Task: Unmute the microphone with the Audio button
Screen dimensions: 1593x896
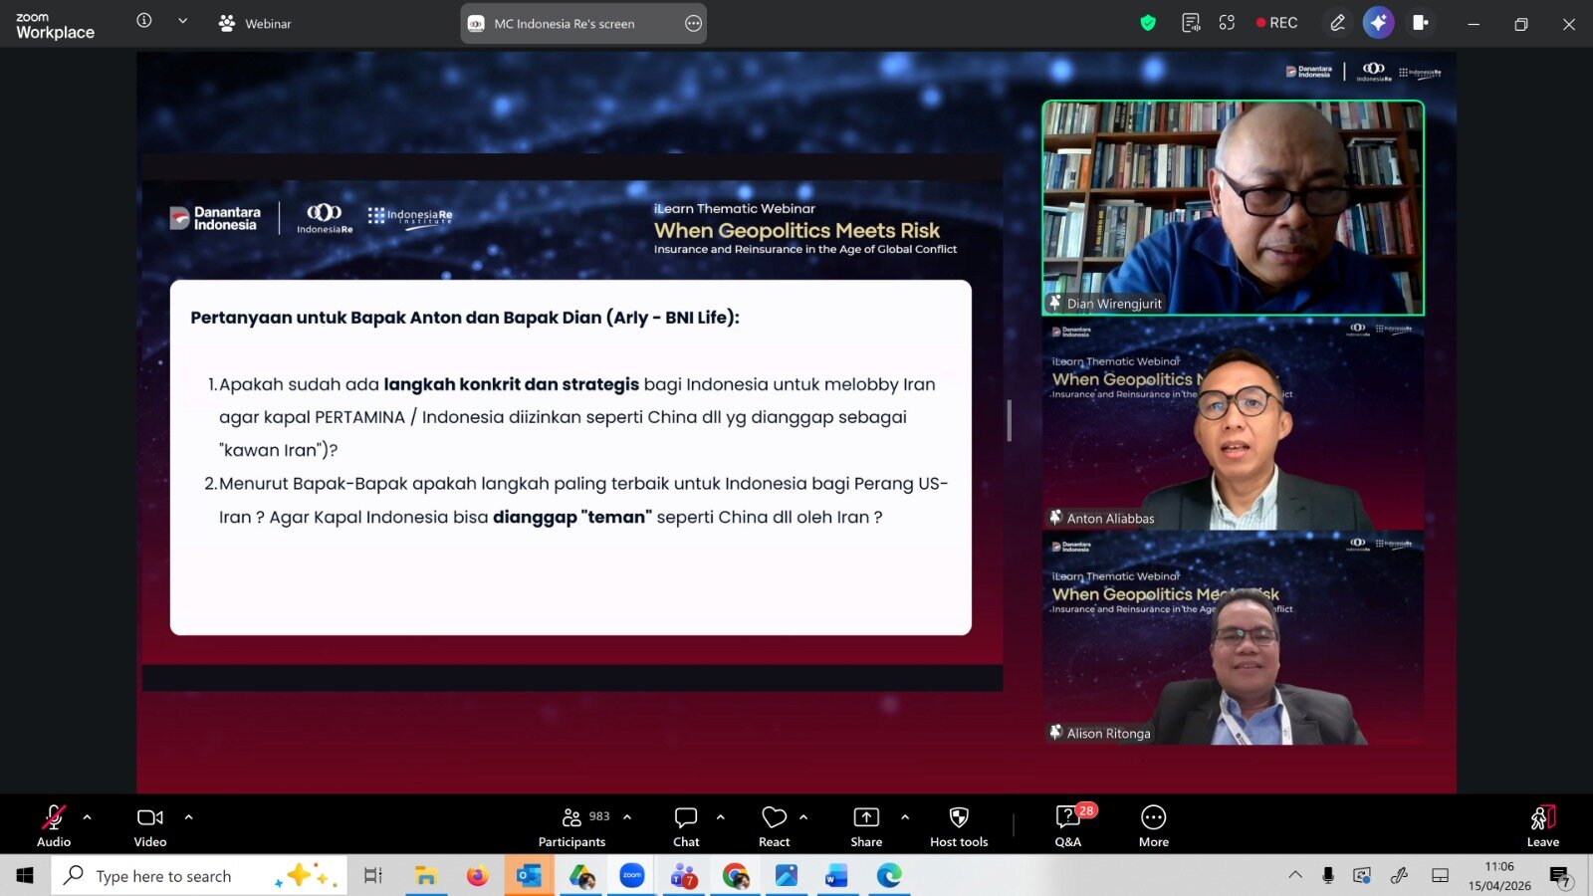Action: (54, 825)
